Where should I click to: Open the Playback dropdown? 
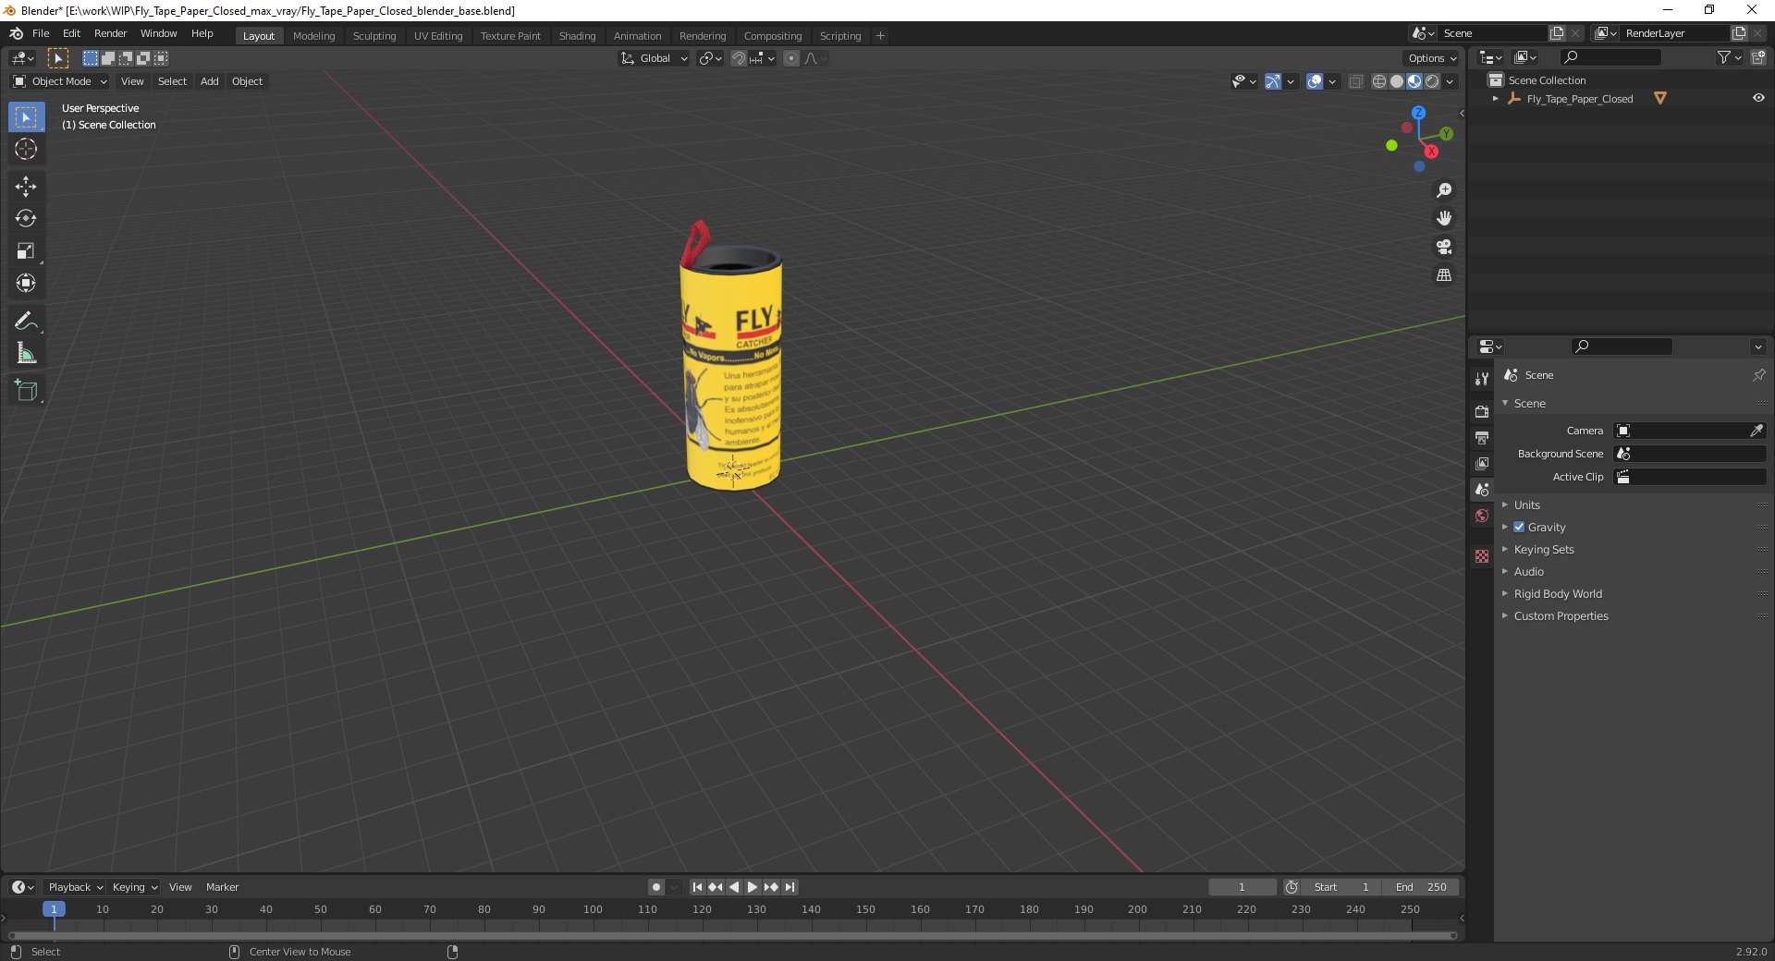(x=75, y=887)
